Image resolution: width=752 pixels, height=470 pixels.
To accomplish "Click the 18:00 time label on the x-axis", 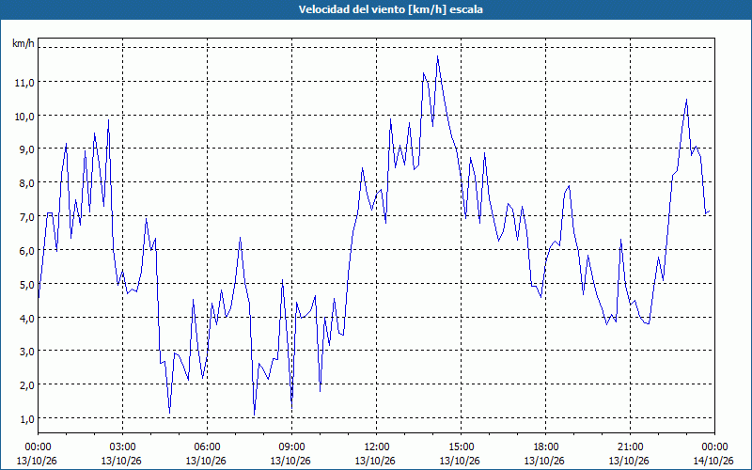I will pyautogui.click(x=546, y=447).
